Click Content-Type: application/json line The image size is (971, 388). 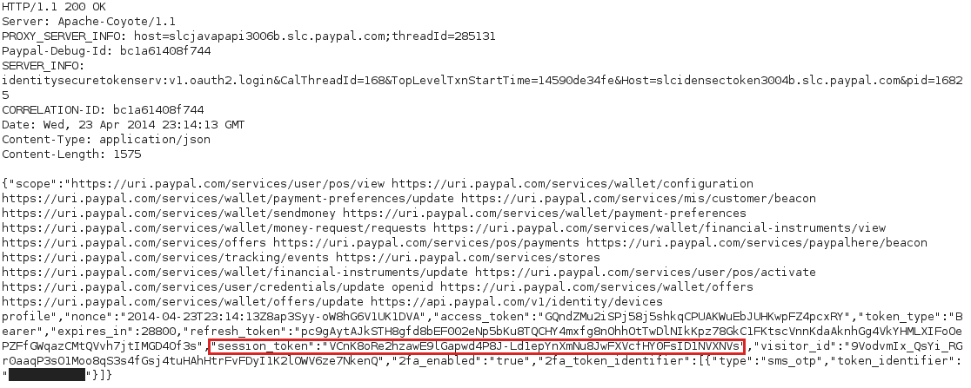point(106,140)
